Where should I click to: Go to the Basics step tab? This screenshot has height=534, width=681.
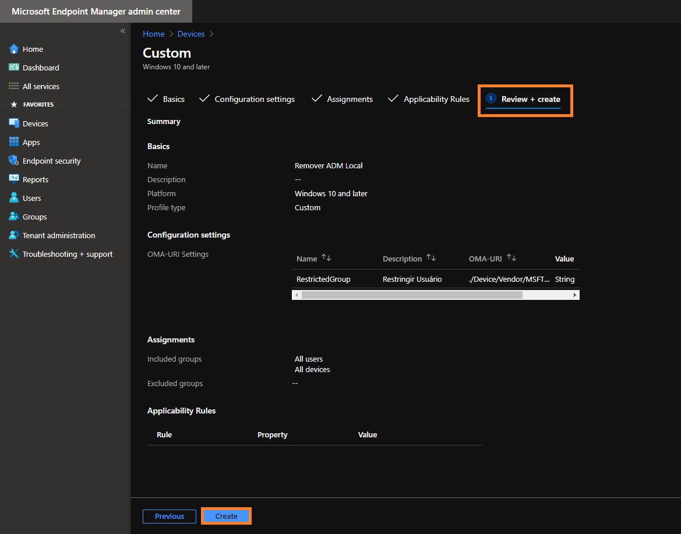pos(167,99)
